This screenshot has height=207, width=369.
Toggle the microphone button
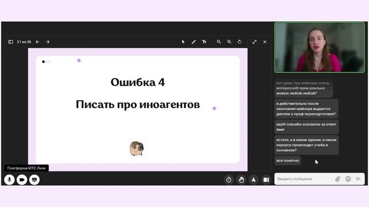[x=9, y=180]
